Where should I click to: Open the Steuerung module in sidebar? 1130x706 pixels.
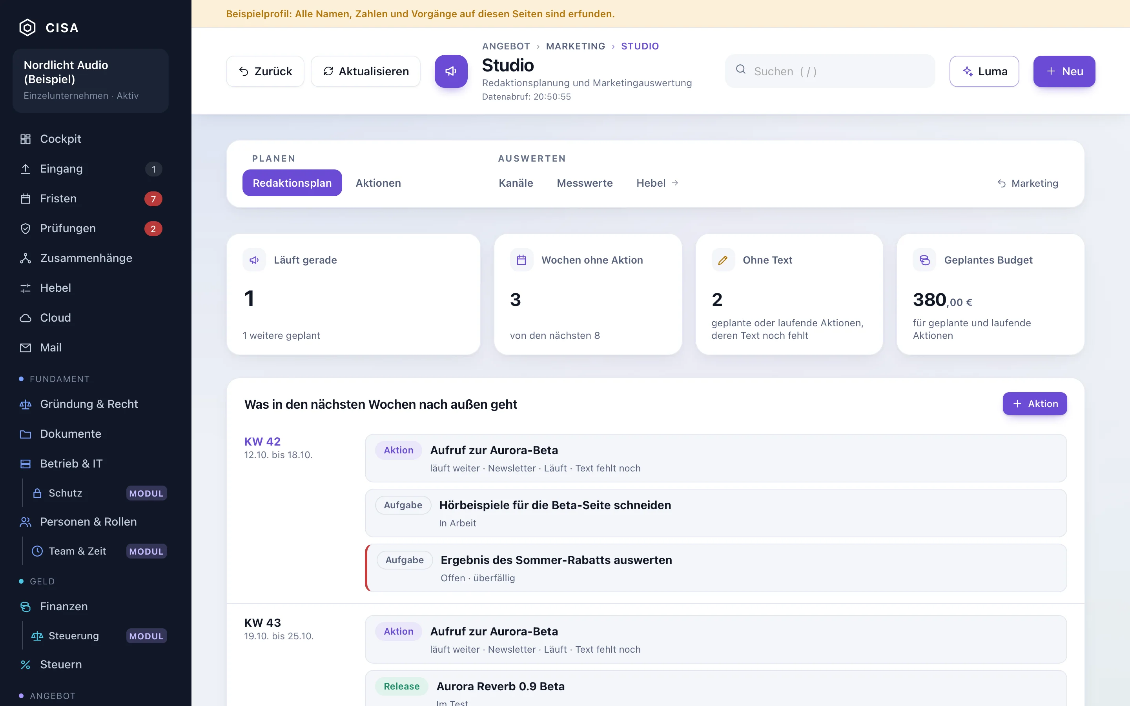(x=95, y=636)
